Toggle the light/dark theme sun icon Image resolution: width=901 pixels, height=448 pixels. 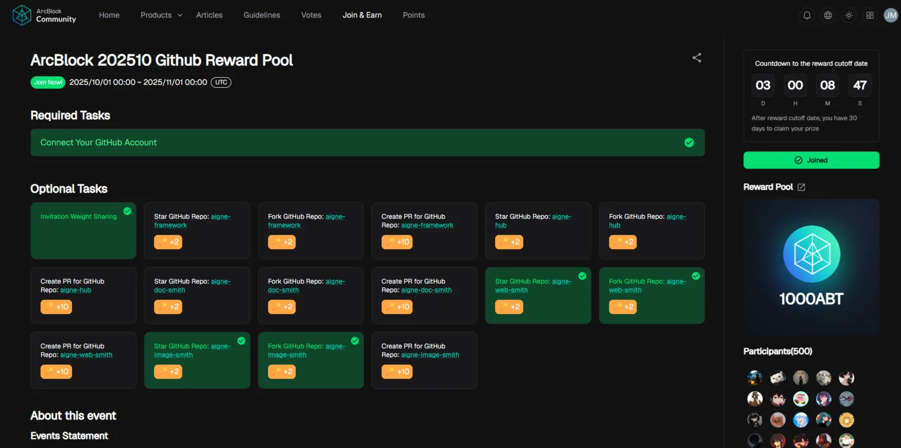coord(849,15)
